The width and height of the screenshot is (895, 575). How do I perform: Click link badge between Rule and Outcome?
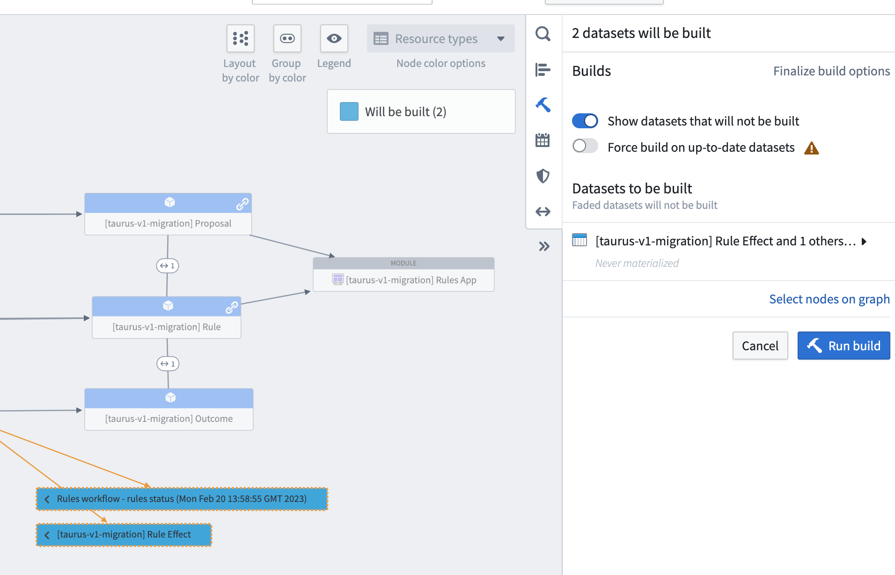168,364
